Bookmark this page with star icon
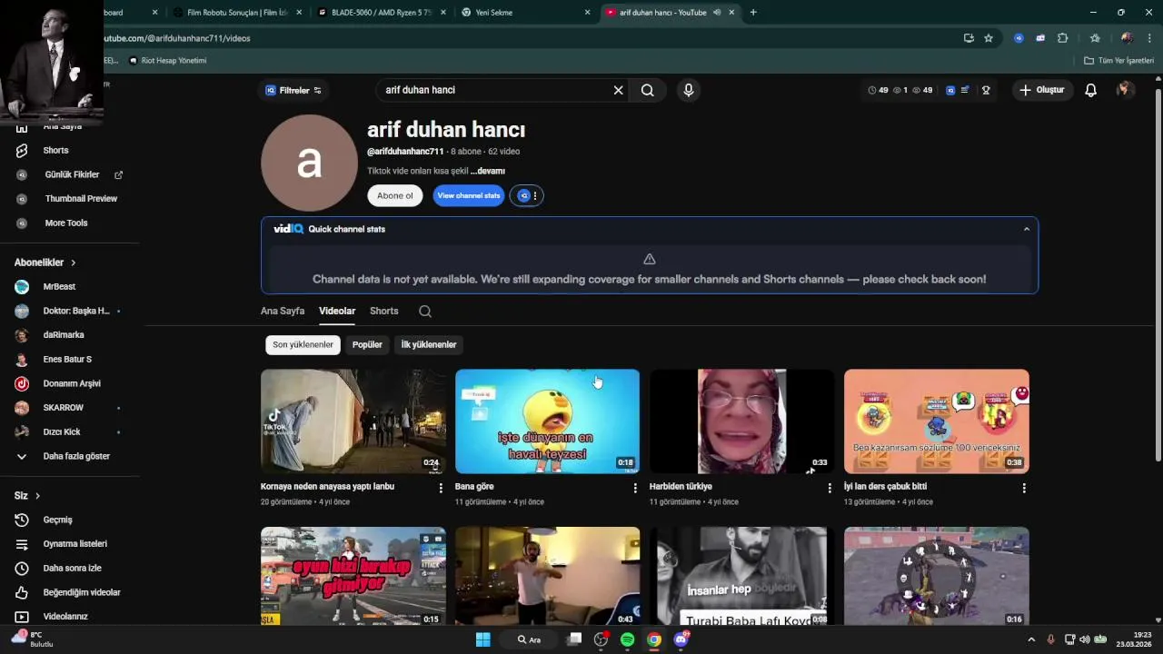The width and height of the screenshot is (1163, 654). point(989,38)
